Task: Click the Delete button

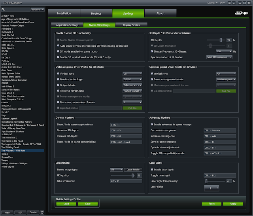Action: click(x=33, y=212)
